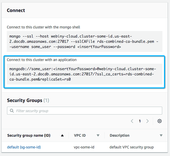Click the Connect section heading
170x156 pixels.
(16, 10)
